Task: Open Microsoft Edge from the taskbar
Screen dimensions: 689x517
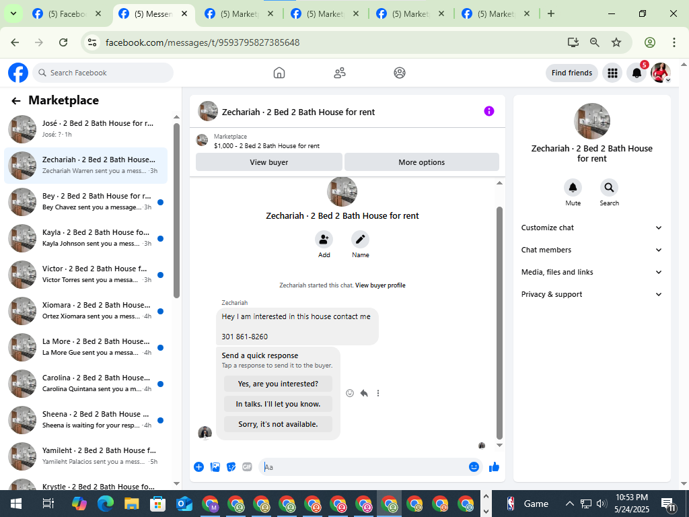Action: click(106, 504)
